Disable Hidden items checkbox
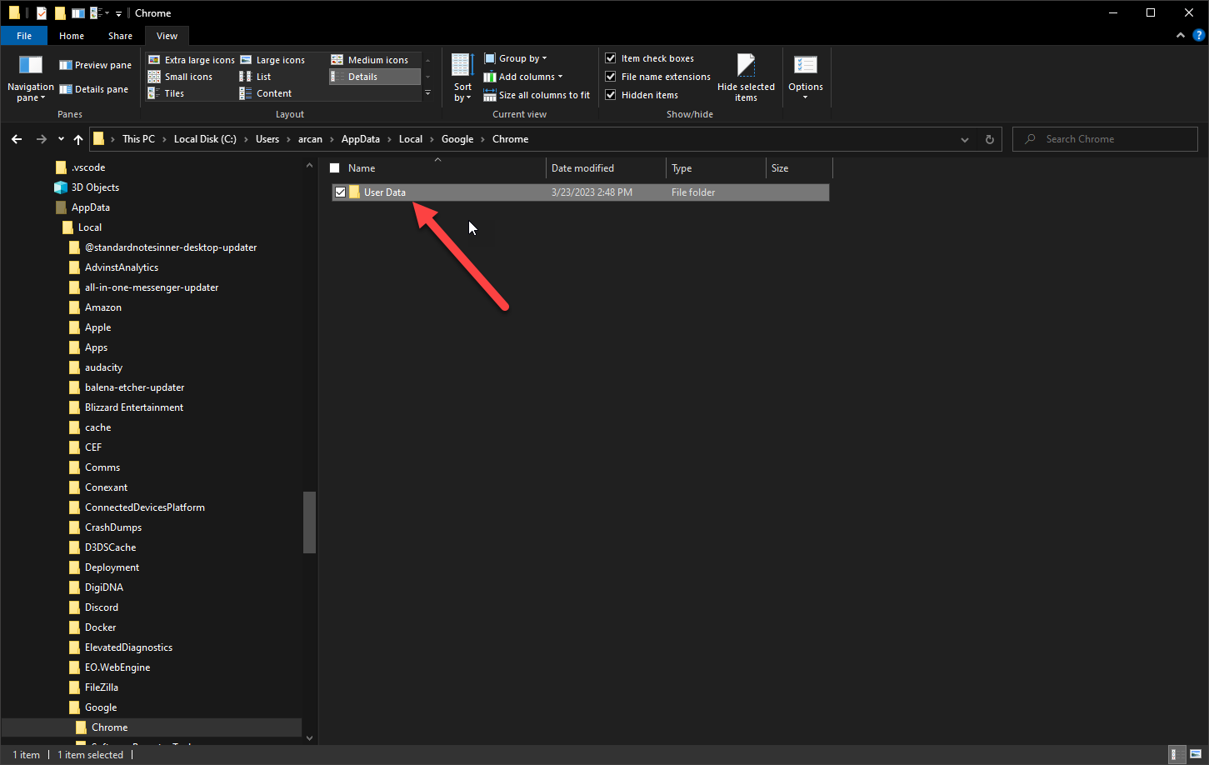 pyautogui.click(x=611, y=95)
